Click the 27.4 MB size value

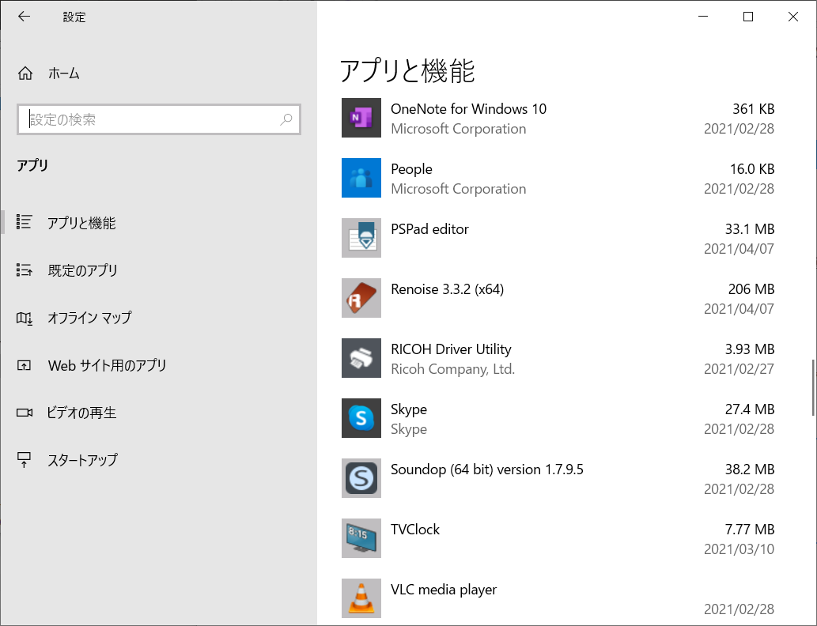coord(750,409)
